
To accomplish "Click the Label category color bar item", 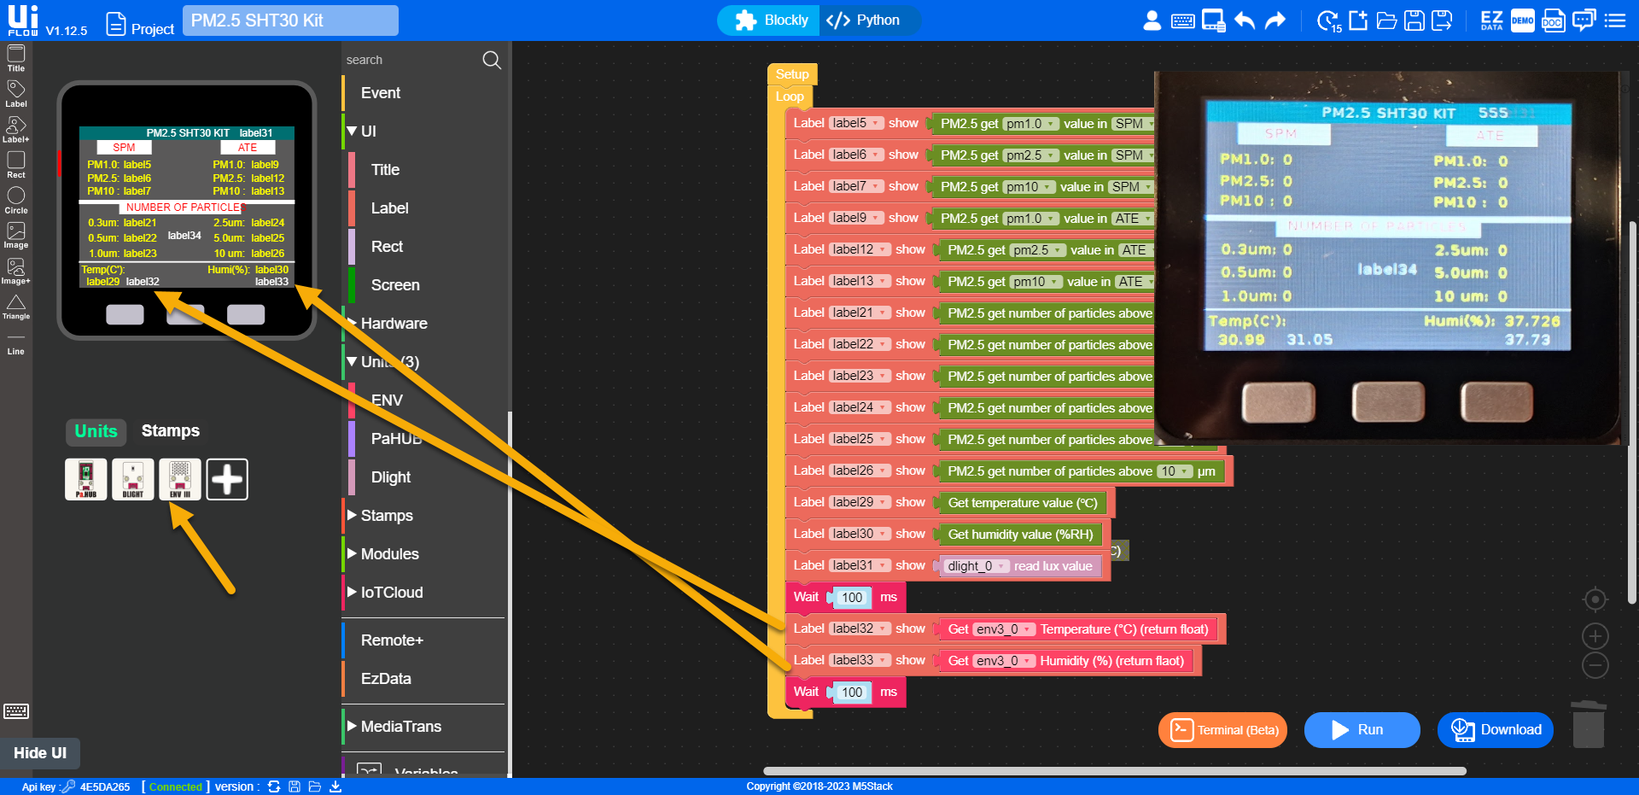I will tap(389, 208).
